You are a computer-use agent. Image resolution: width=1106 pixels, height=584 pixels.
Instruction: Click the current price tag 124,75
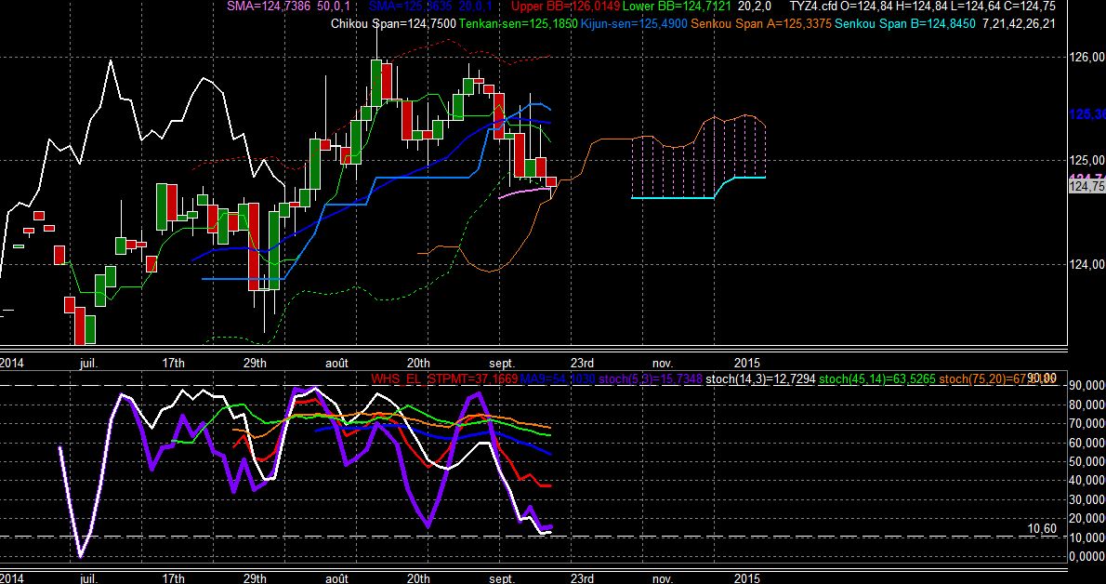pos(1087,186)
